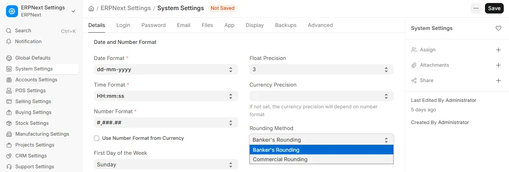Viewport: 509px width, 172px height.
Task: Click plus icon next to Assign
Action: tap(498, 50)
